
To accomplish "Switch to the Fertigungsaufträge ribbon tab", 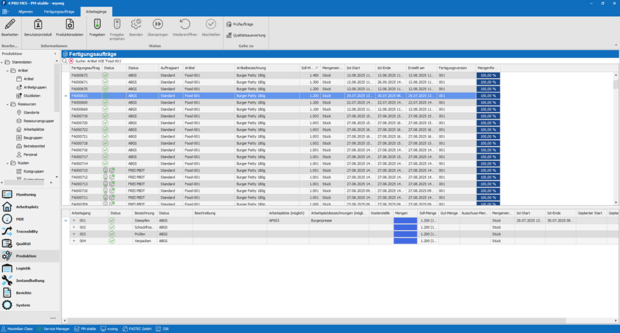I will tap(59, 12).
